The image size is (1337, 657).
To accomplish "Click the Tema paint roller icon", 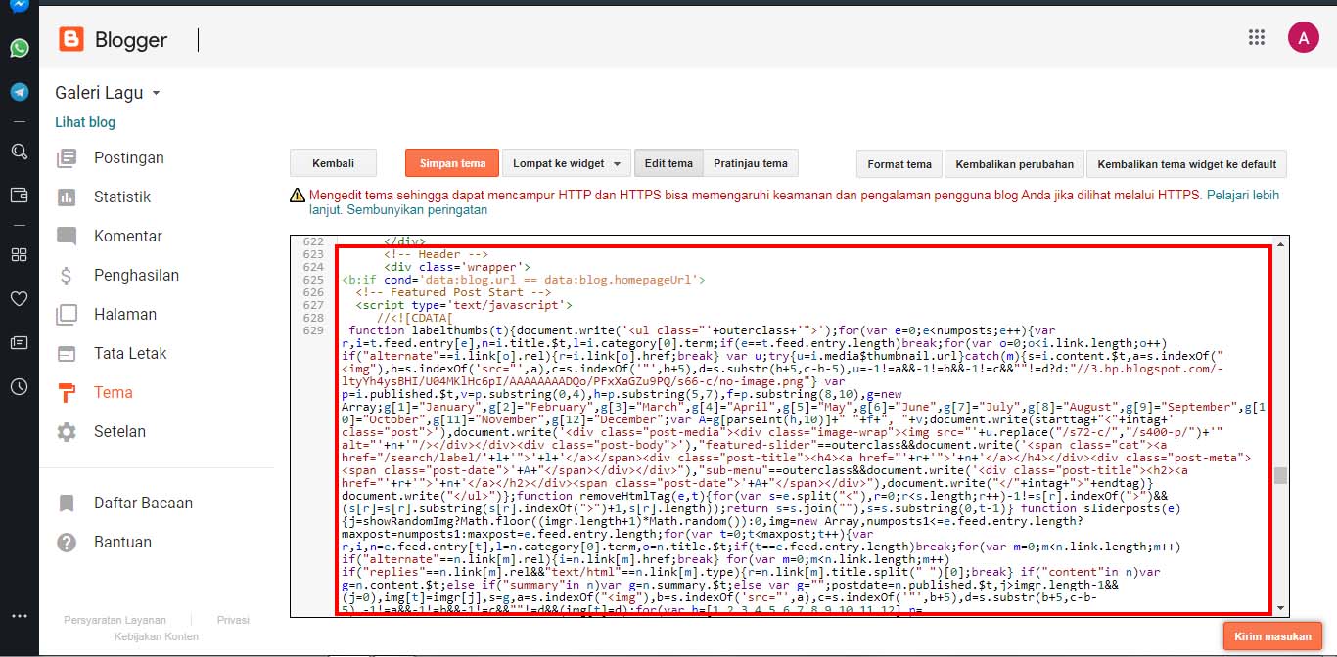I will [x=67, y=392].
